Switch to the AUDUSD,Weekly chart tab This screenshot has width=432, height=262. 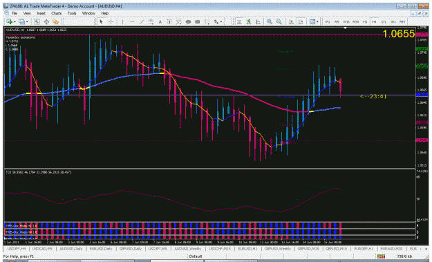(x=187, y=249)
